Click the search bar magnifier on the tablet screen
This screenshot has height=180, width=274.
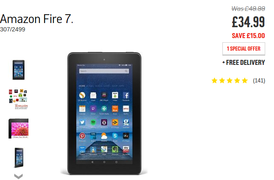click(126, 71)
